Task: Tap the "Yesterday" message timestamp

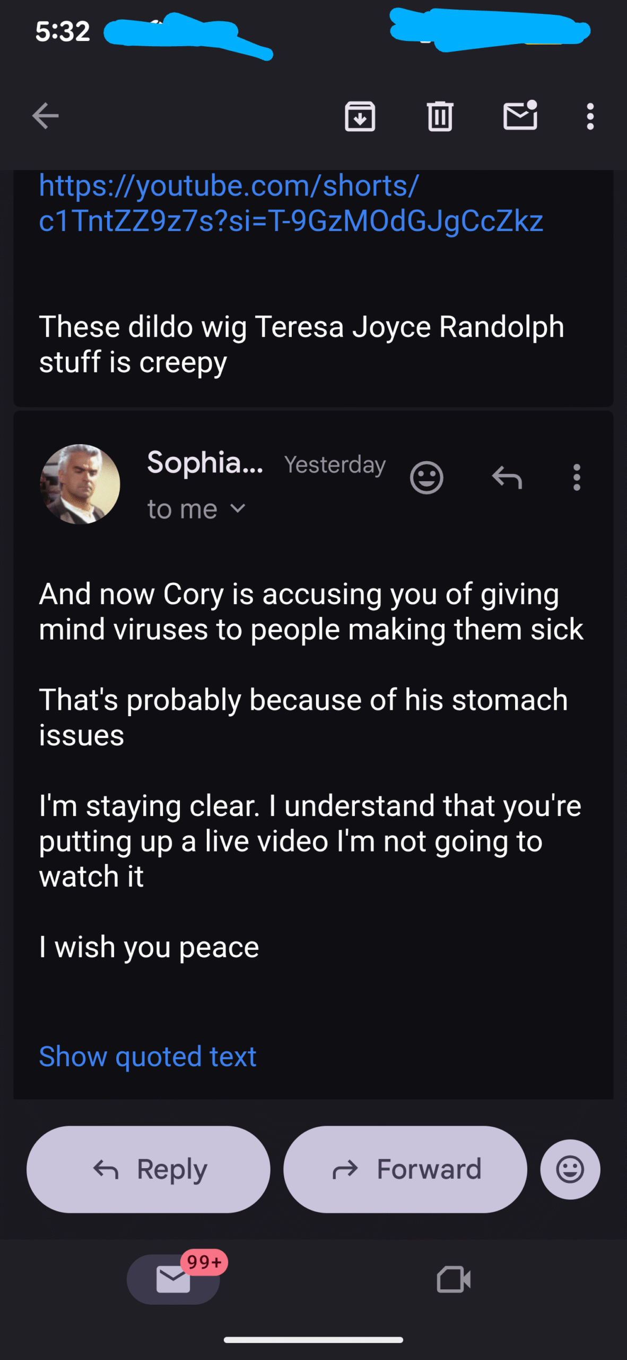Action: [335, 465]
